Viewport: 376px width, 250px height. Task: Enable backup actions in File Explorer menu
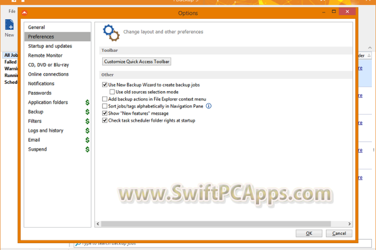coord(105,99)
